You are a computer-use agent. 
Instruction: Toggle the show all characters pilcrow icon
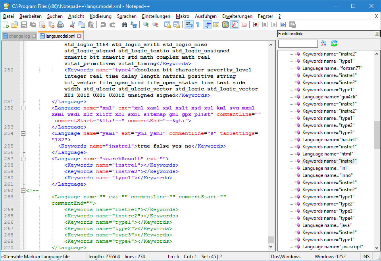tap(198, 25)
